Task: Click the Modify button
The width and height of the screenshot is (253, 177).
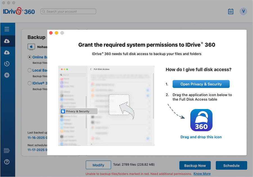Action: 98,165
